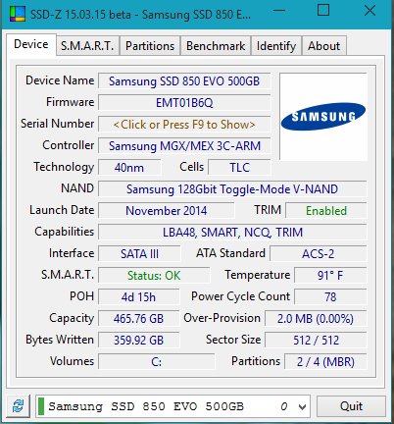Click the refresh drives icon button

click(x=18, y=406)
